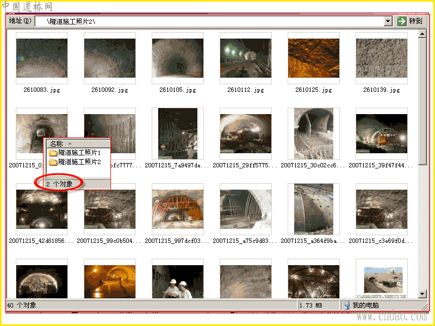Click the 地址(D) label

coord(20,21)
